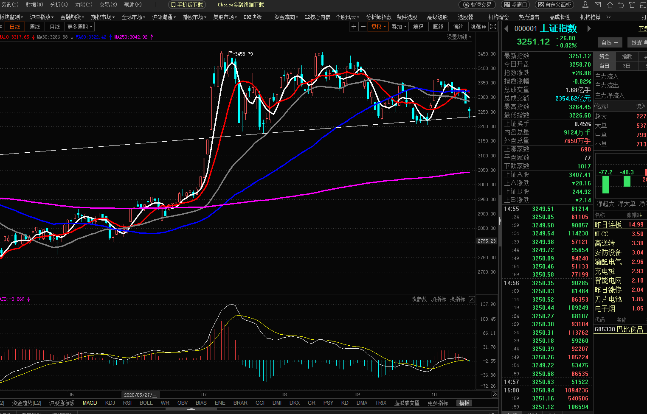Open 条件选股 stock screener

point(407,17)
